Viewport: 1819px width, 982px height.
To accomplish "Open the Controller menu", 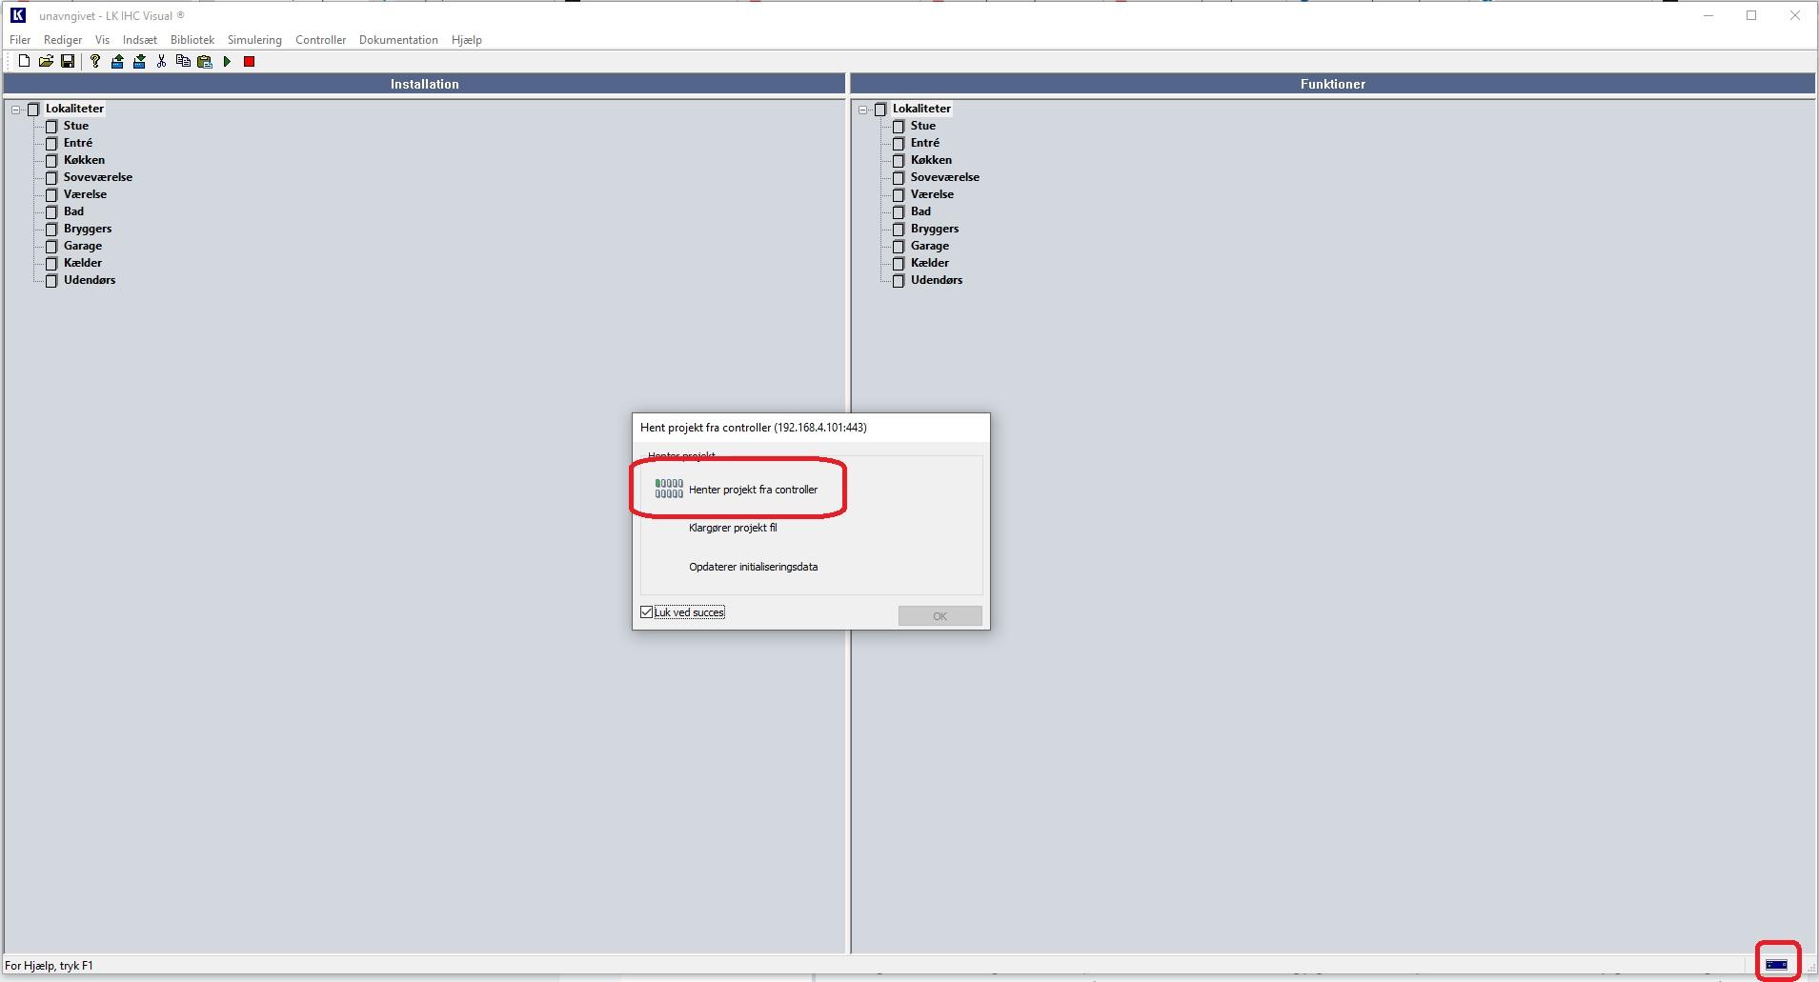I will click(x=320, y=40).
